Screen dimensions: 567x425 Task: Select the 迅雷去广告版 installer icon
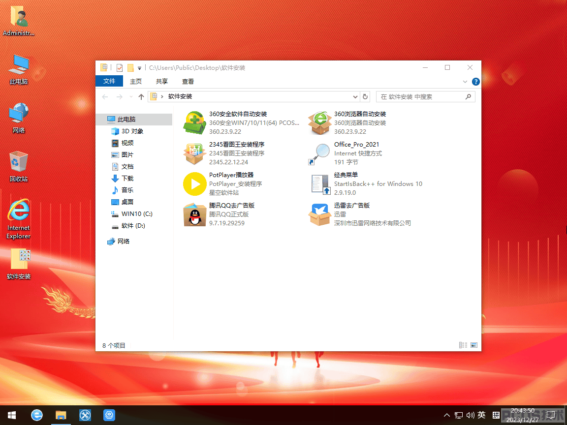click(x=319, y=214)
